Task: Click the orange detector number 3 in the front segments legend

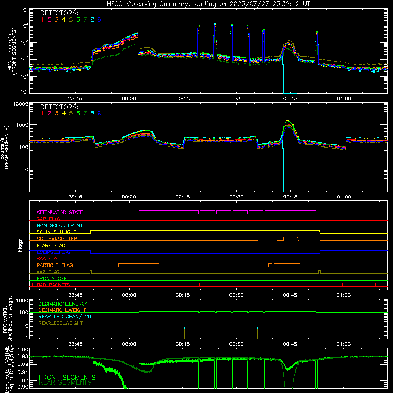Action: [56, 19]
